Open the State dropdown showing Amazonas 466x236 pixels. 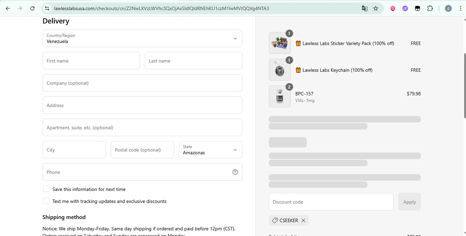tap(211, 150)
